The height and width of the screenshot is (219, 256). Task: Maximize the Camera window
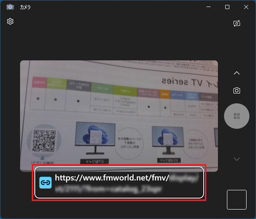(x=227, y=7)
